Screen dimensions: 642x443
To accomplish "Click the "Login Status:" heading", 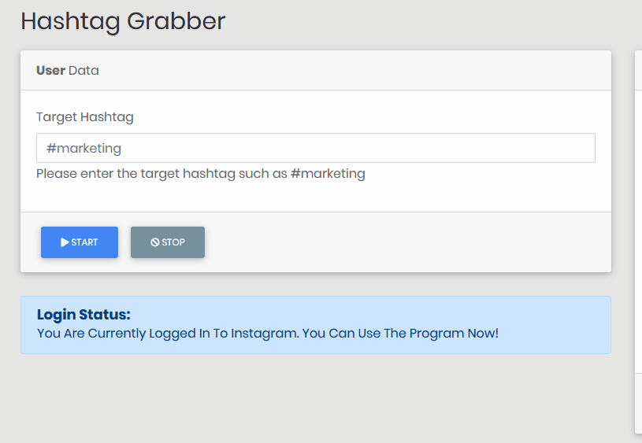I will tap(83, 314).
